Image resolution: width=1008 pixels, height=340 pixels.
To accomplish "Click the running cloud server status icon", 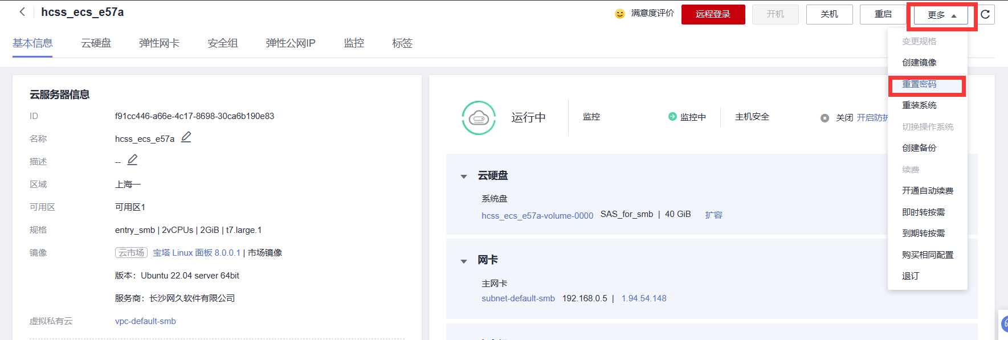I will (x=479, y=118).
